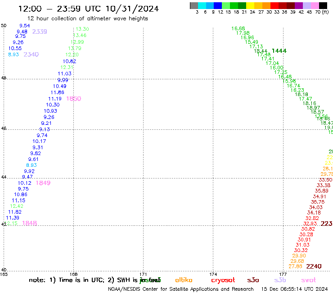Screen dimensions: 333x293
Task: Click the blue value 11.39
Action: coord(13,218)
